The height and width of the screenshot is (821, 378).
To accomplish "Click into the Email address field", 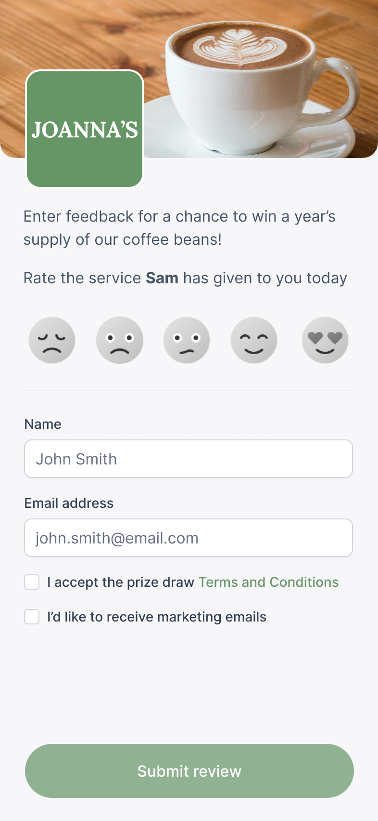I will click(189, 538).
